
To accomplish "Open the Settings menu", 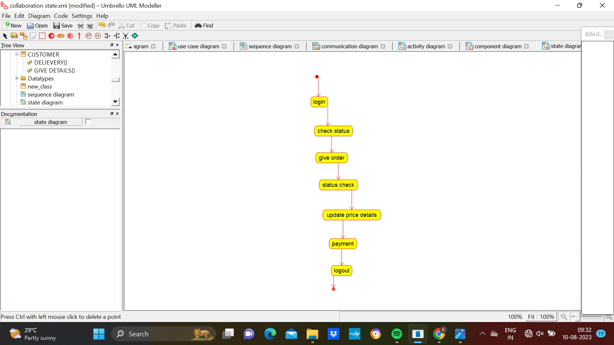I will pos(82,16).
